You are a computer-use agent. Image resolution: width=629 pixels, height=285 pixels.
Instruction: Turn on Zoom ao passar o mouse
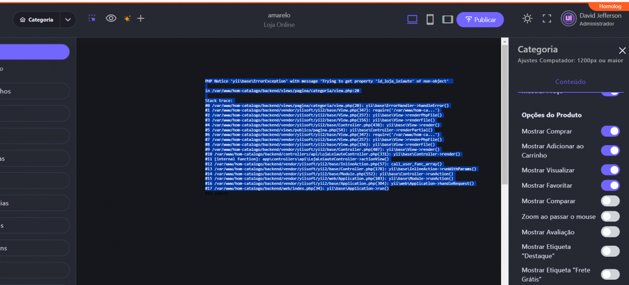[x=610, y=216]
